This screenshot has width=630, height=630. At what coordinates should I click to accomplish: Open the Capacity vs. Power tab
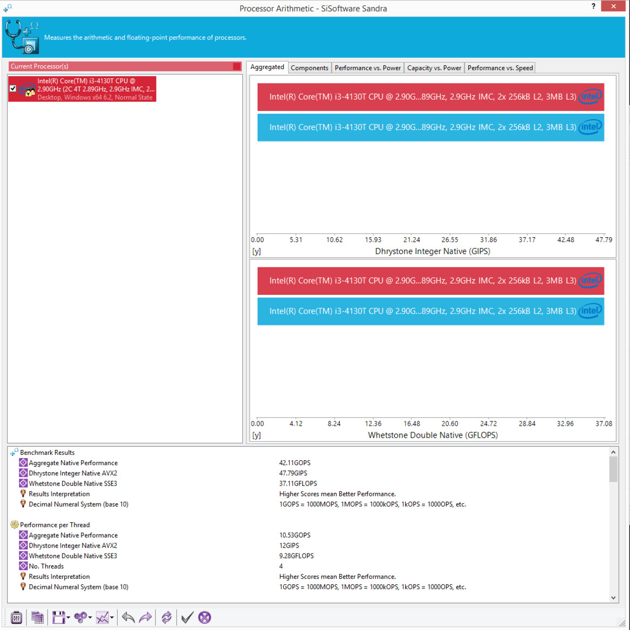tap(434, 68)
